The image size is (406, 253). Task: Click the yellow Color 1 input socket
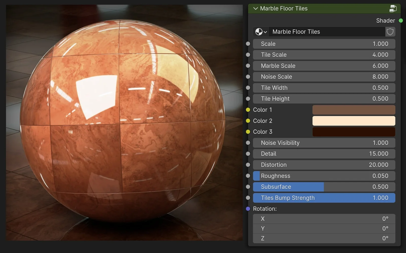[248, 110]
